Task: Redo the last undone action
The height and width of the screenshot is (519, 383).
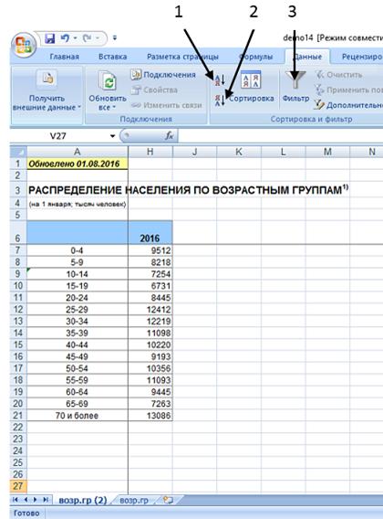Action: (88, 38)
